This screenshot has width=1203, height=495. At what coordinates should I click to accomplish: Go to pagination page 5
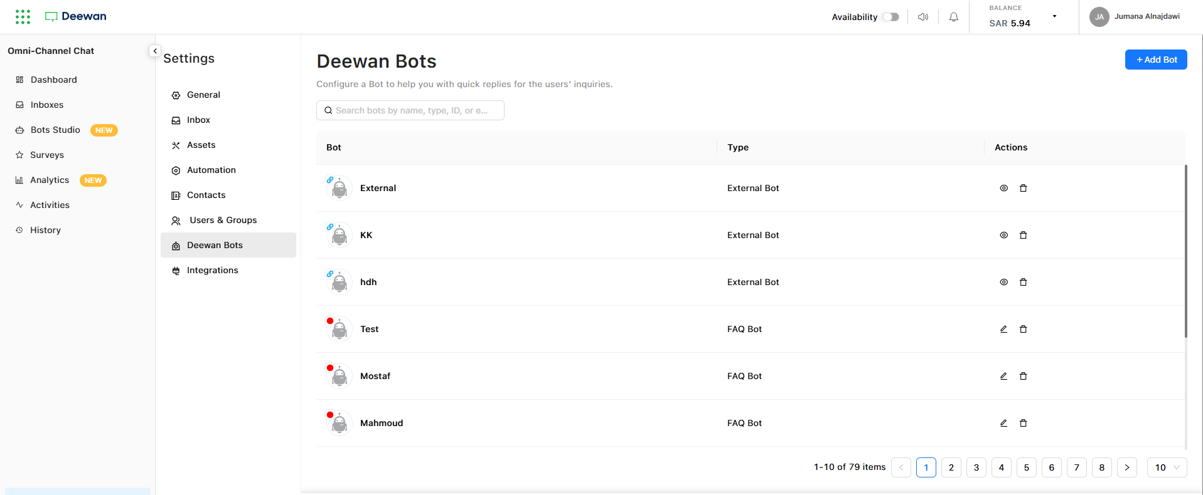[1027, 467]
